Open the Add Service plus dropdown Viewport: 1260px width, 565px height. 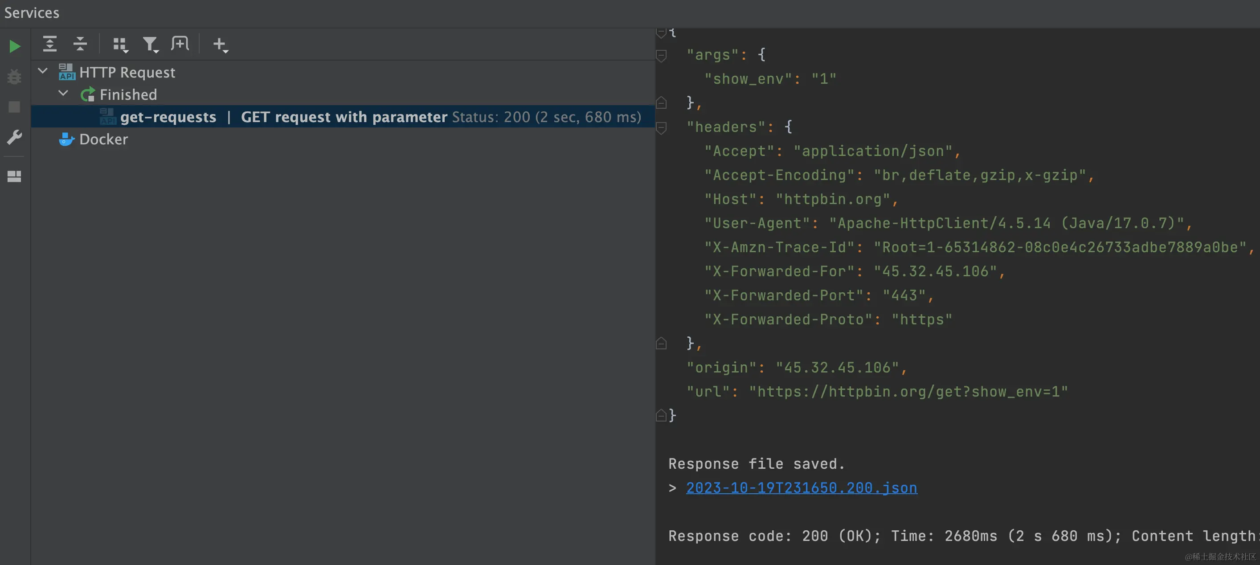pyautogui.click(x=221, y=45)
